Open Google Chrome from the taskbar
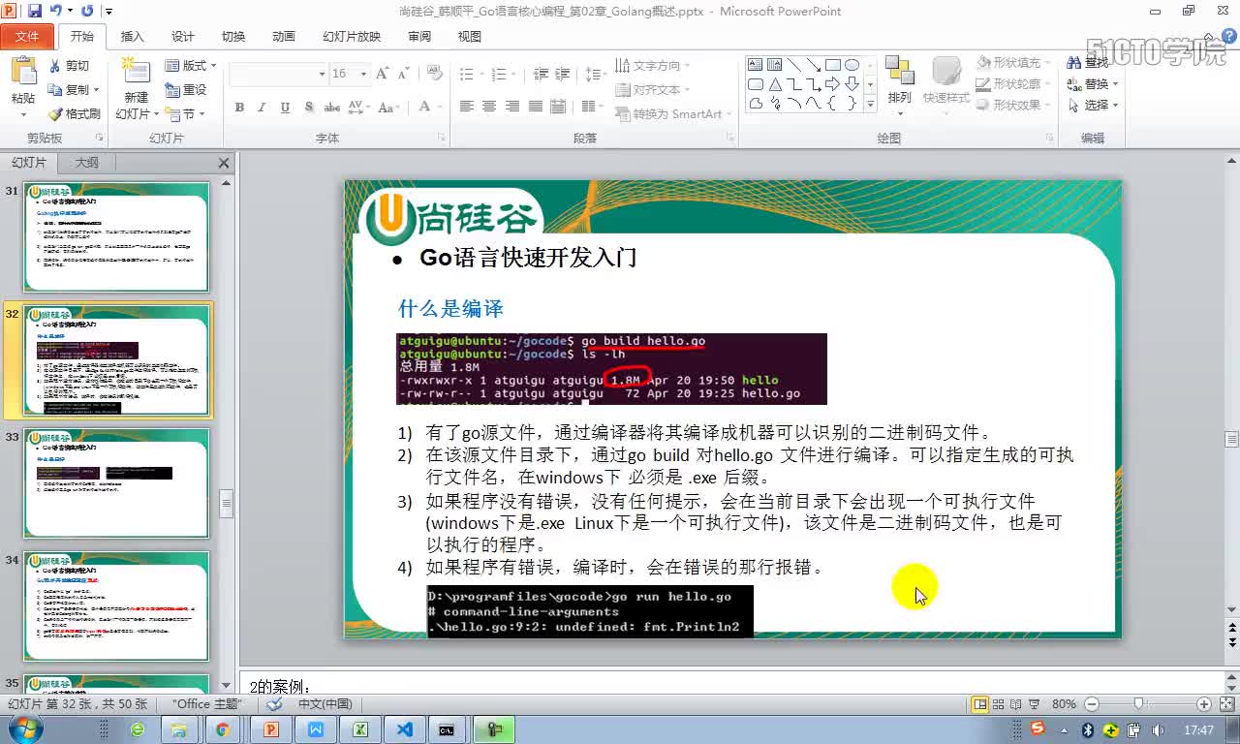This screenshot has width=1240, height=744. pos(223,728)
